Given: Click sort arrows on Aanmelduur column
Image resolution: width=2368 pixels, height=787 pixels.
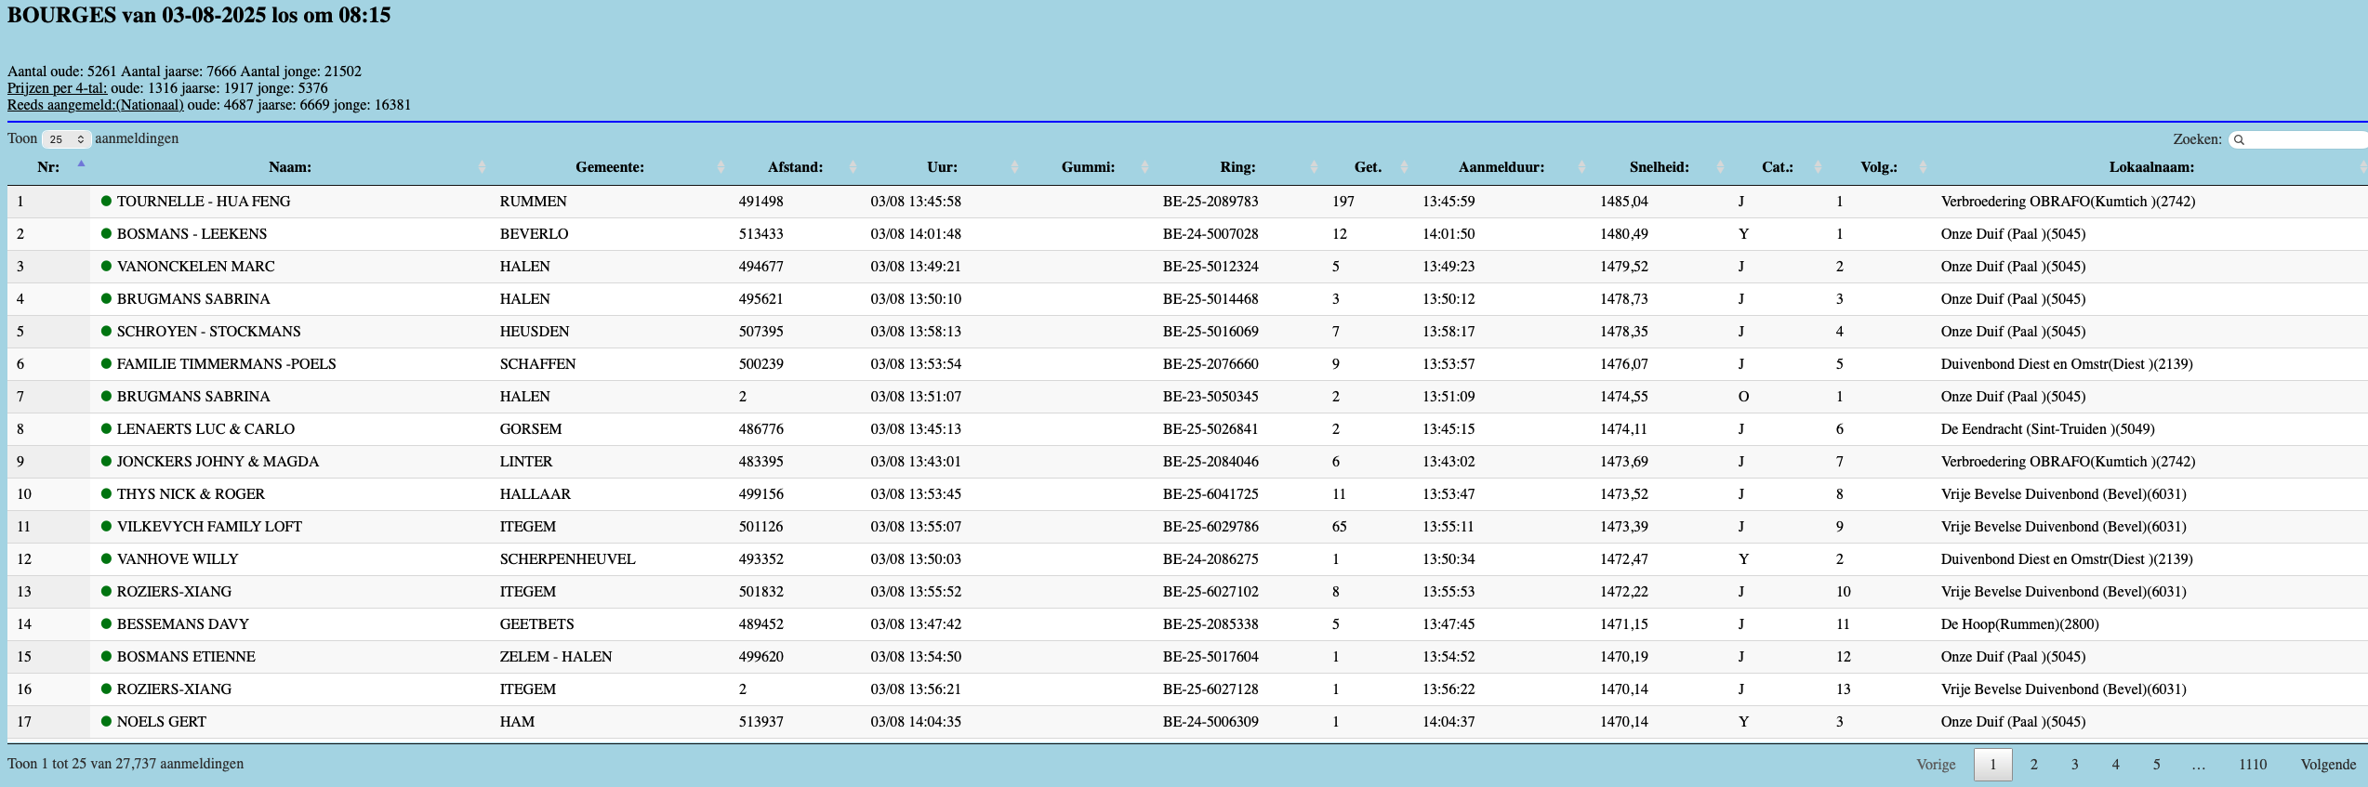Looking at the screenshot, I should coord(1581,167).
